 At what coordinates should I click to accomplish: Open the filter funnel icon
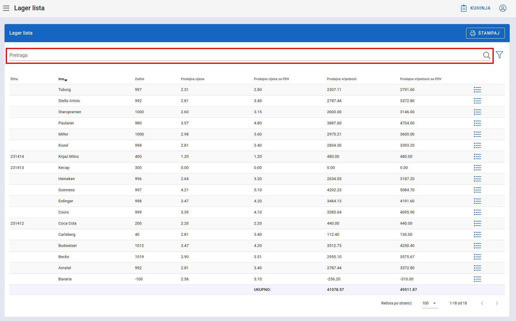pos(499,55)
